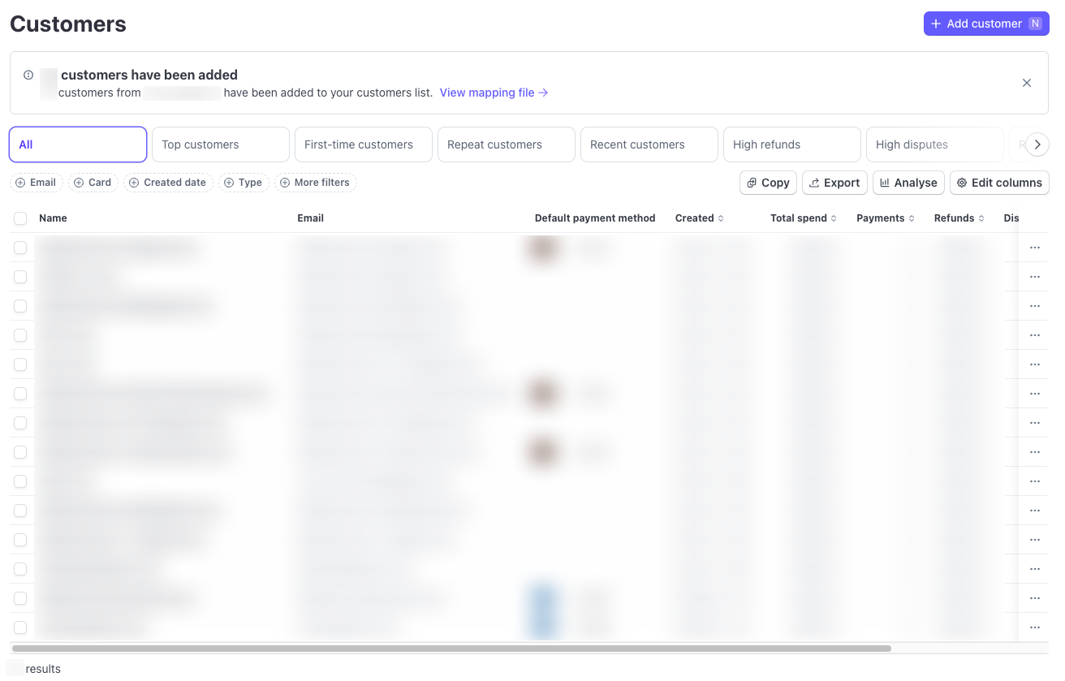This screenshot has height=681, width=1065.
Task: Open the View mapping file link
Action: pos(494,93)
